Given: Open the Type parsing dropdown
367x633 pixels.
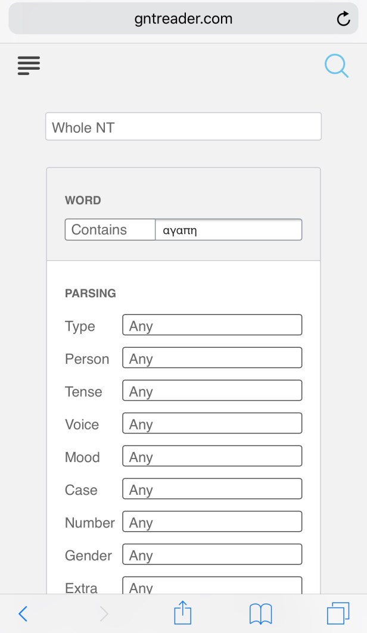Looking at the screenshot, I should coord(212,326).
